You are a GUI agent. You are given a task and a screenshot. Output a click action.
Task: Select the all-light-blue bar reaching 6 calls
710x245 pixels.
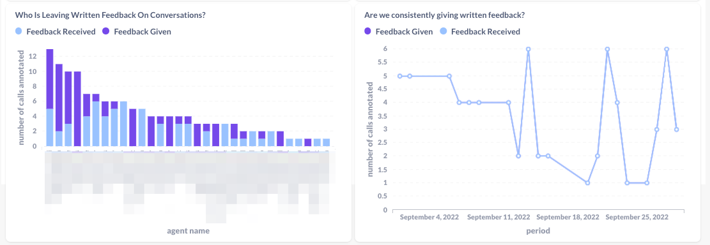(x=123, y=124)
